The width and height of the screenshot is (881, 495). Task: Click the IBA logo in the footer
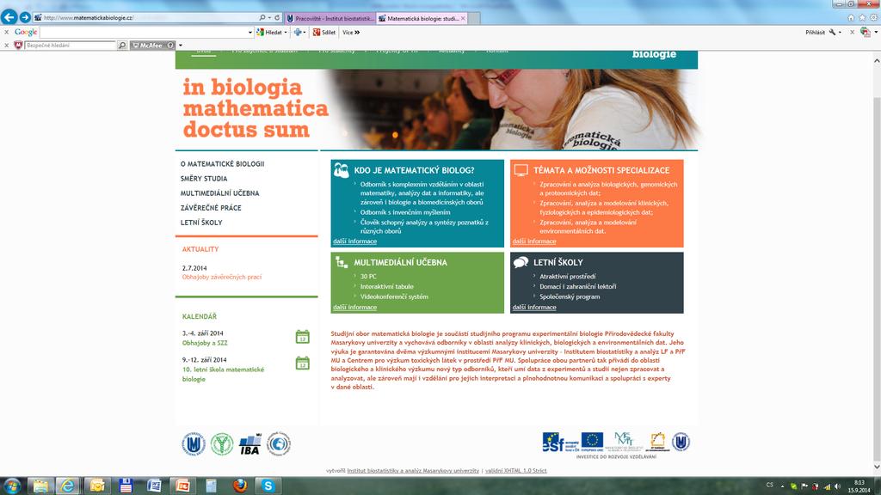tap(250, 444)
